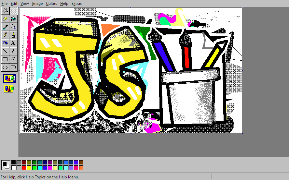
Task: Select the Polygon shape tool
Action: [x=13, y=59]
